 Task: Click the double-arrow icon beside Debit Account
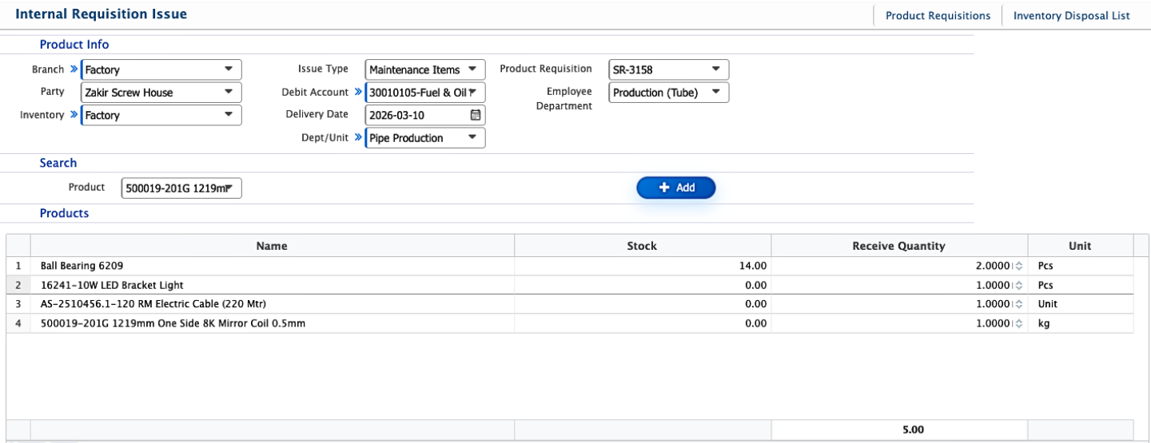click(358, 93)
